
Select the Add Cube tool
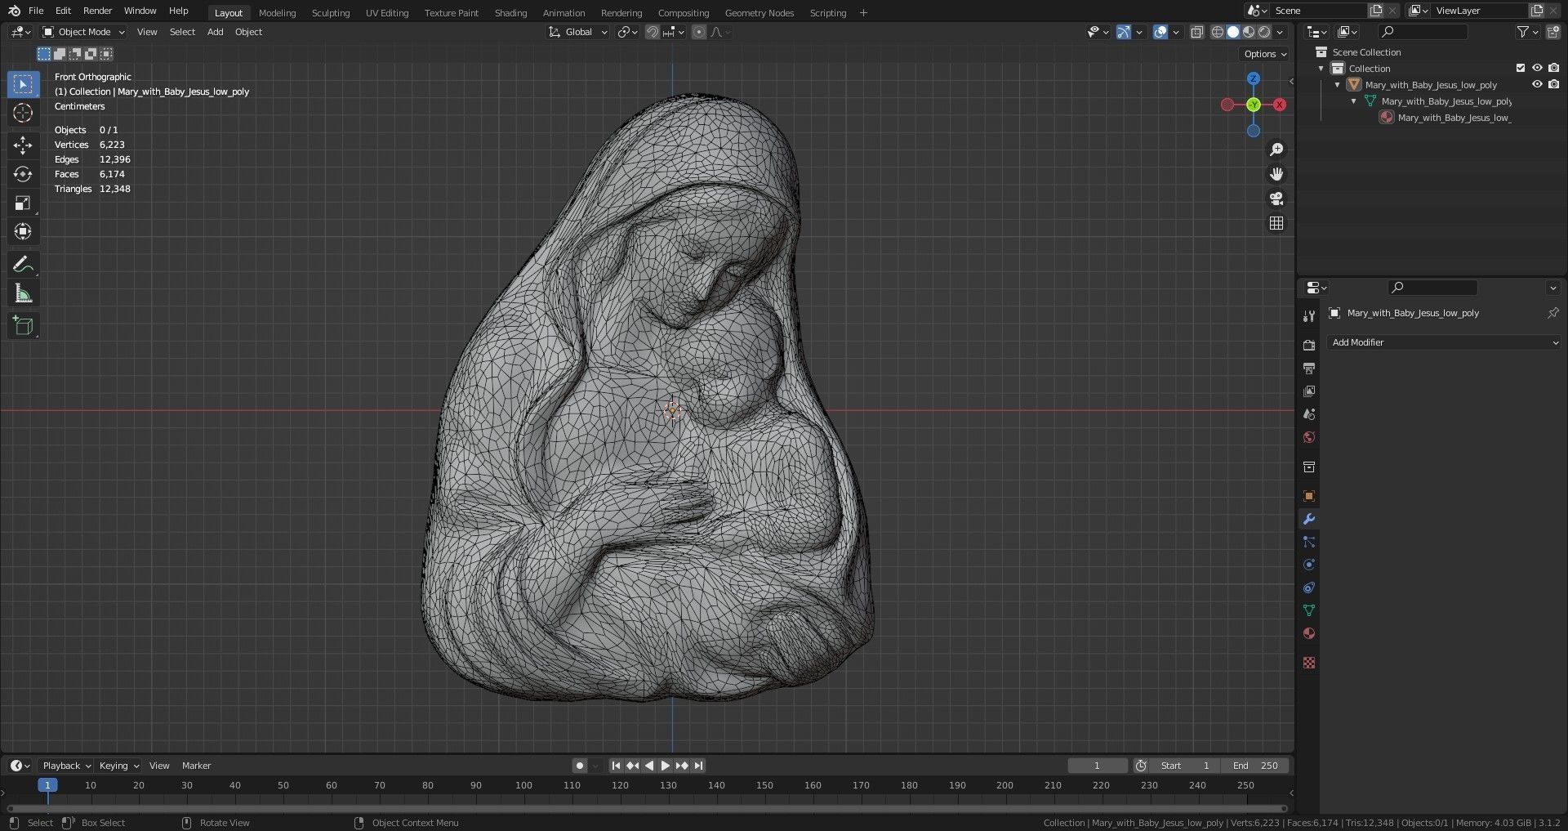23,325
